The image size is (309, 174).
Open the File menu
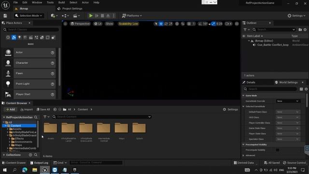(x=15, y=2)
